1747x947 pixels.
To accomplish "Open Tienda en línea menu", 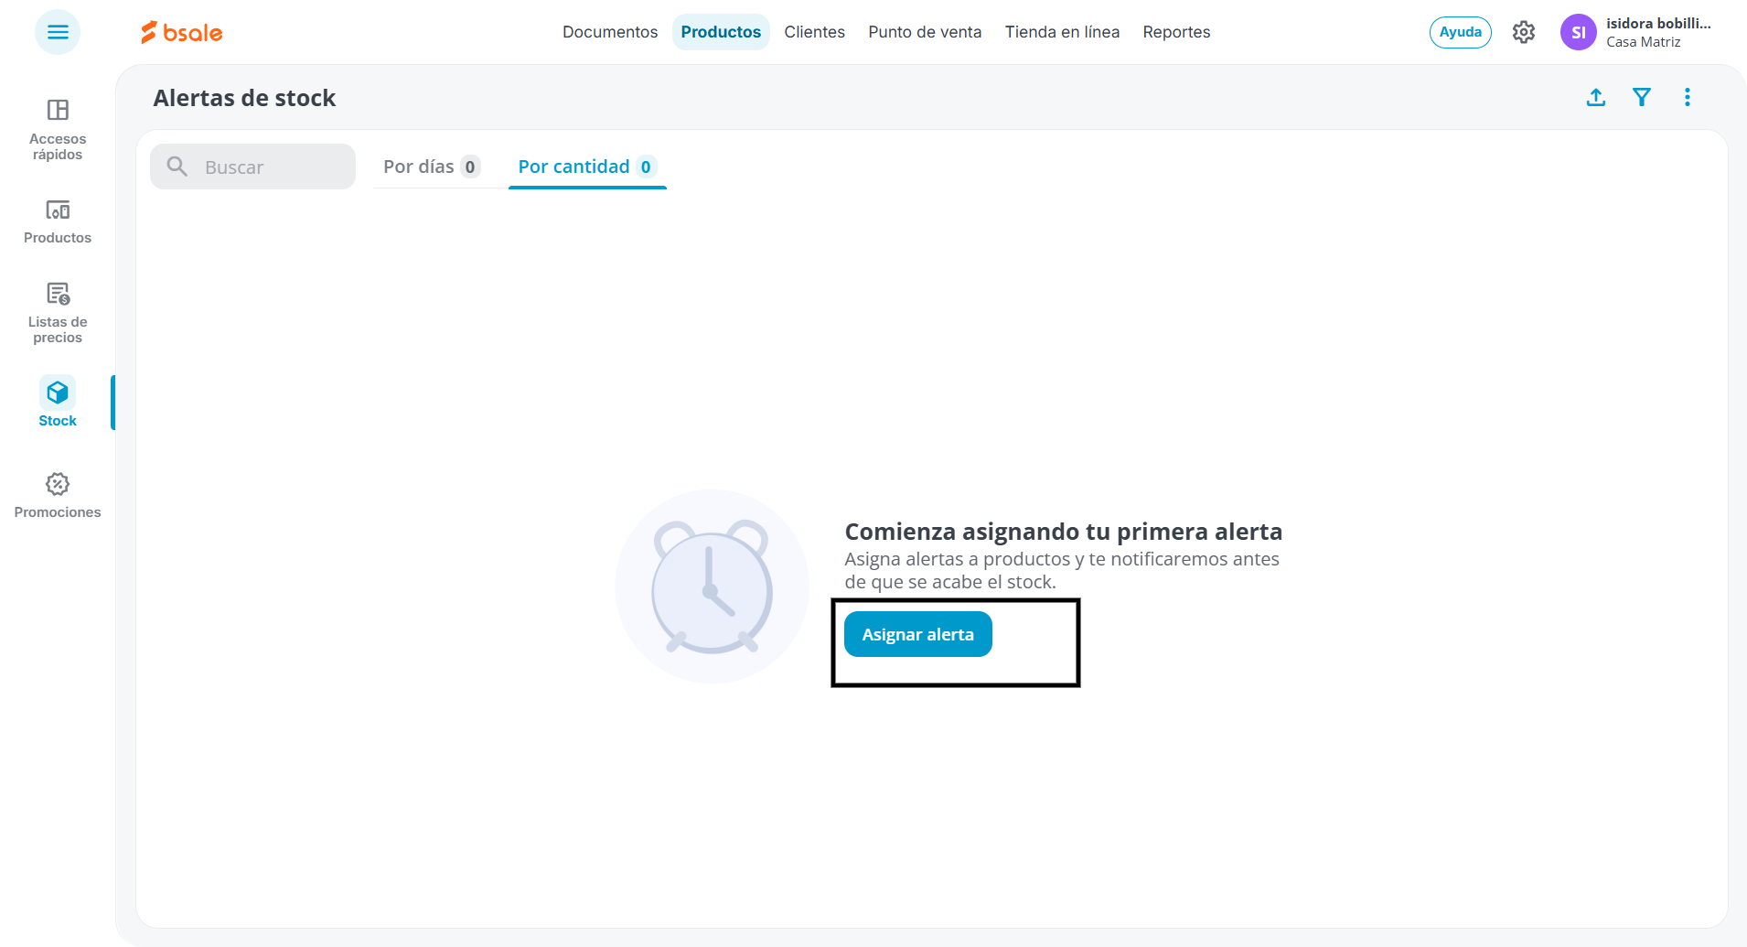I will [1062, 32].
